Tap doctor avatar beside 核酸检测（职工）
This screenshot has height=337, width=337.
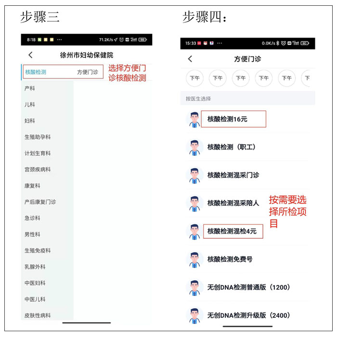194,147
